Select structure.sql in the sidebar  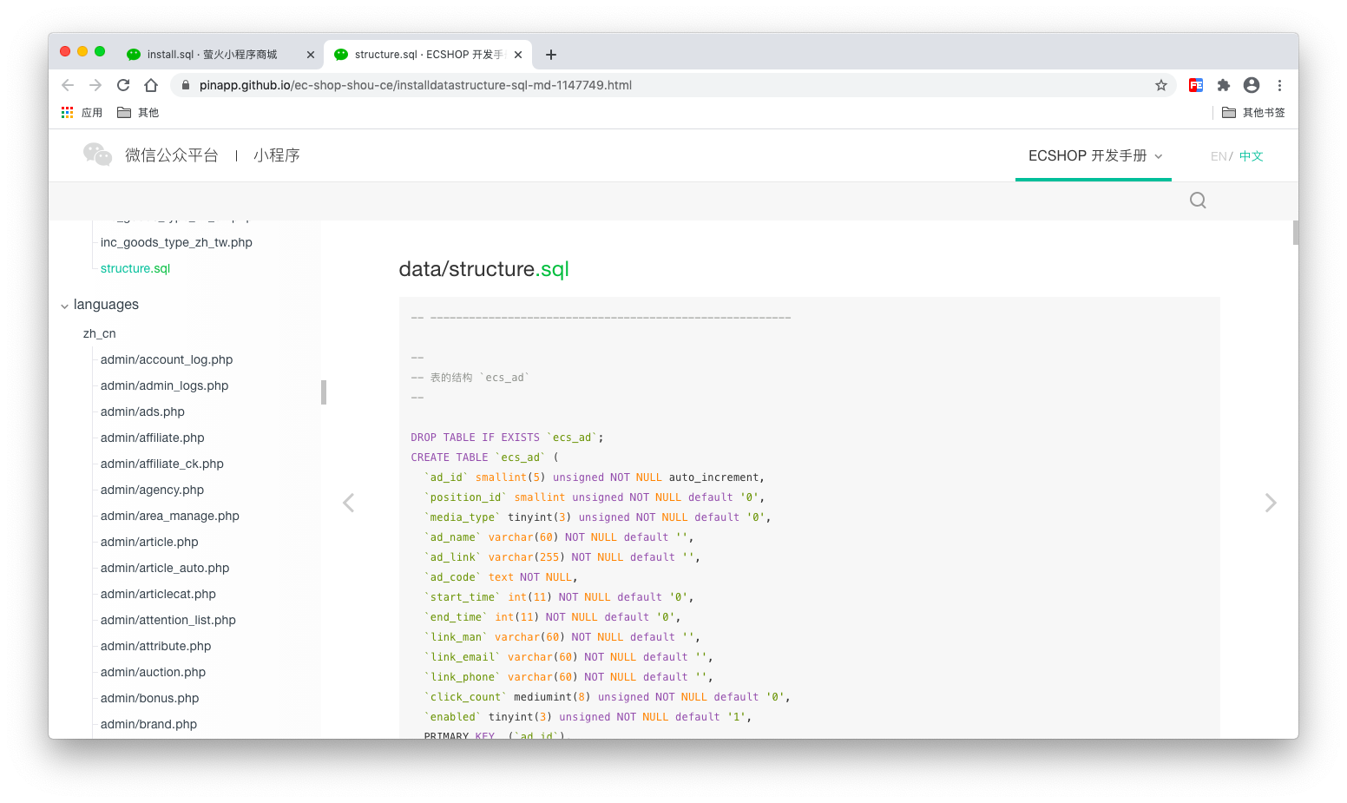135,268
